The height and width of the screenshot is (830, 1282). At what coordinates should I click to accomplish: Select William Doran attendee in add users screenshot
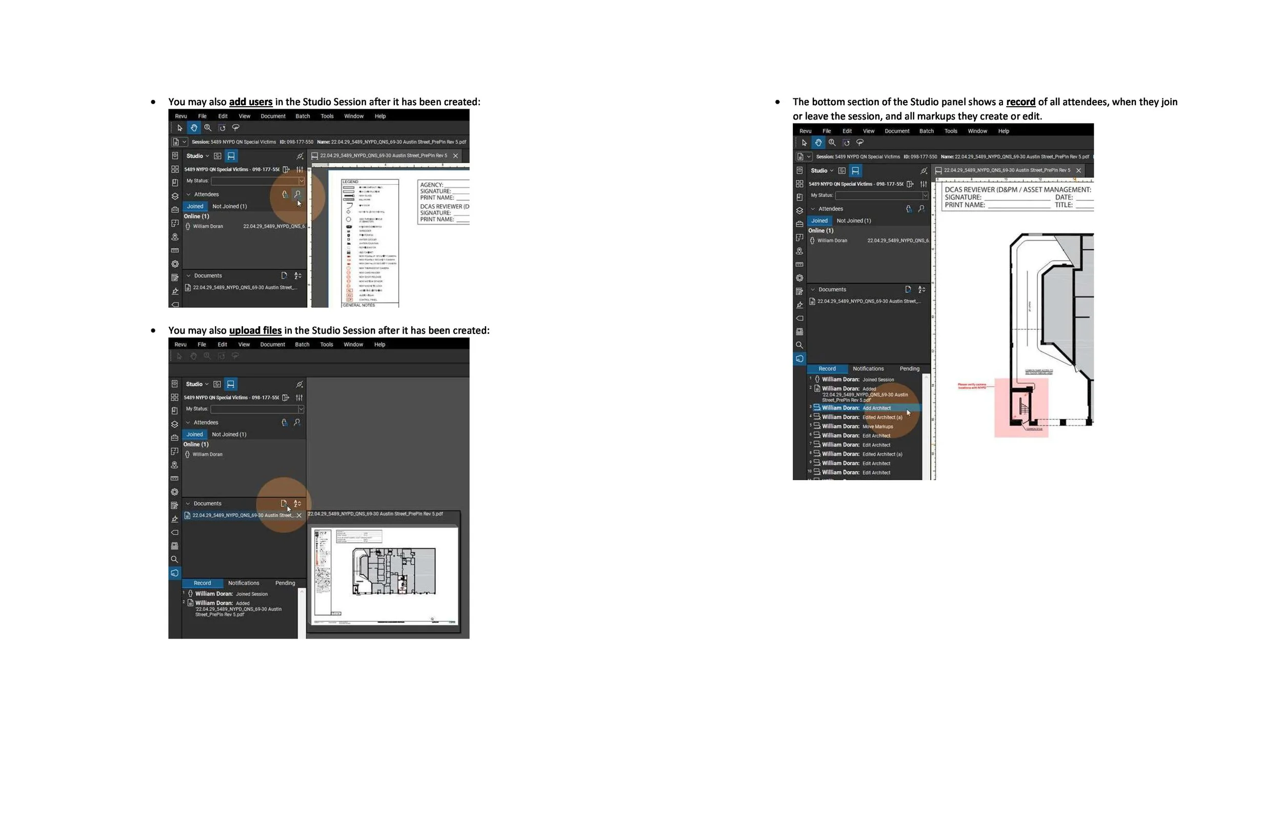[x=245, y=226]
